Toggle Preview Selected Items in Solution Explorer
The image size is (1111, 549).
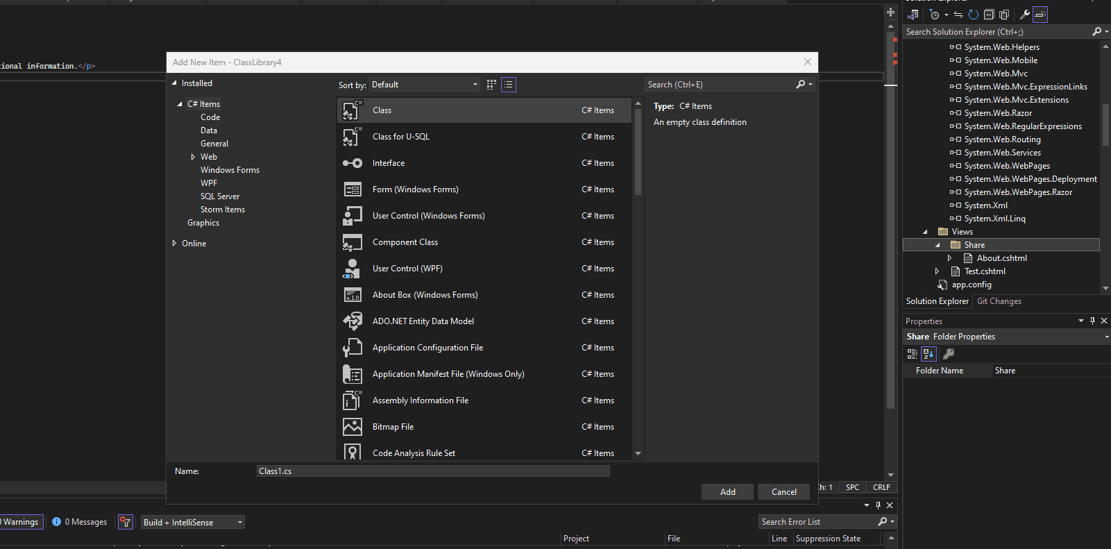pos(1040,15)
